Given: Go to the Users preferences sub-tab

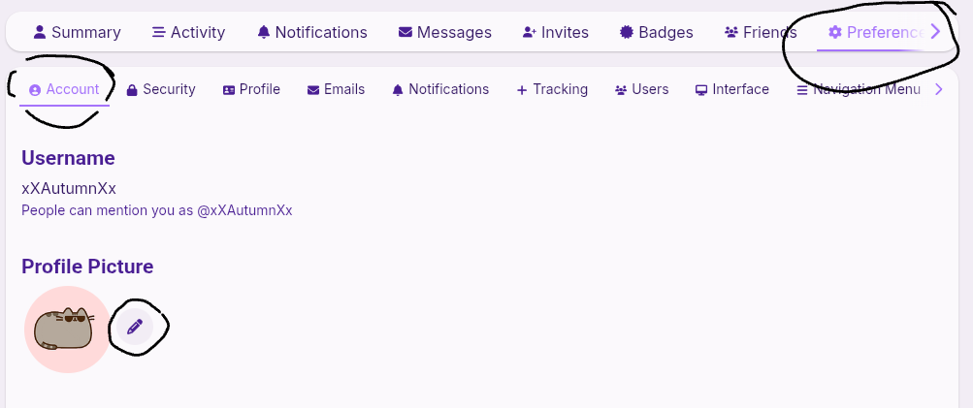Looking at the screenshot, I should pos(641,89).
